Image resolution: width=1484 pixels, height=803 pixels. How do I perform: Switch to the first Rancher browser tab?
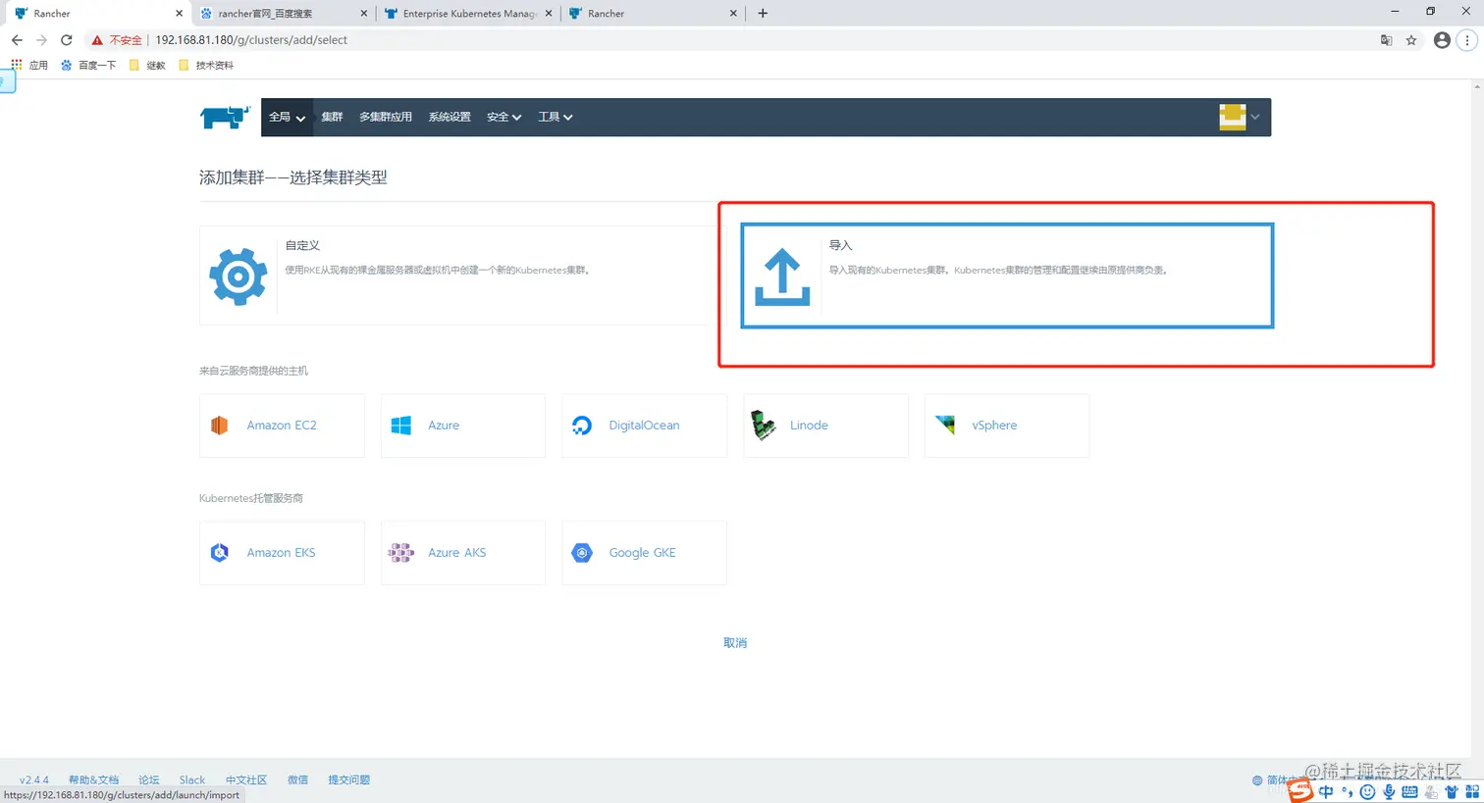(x=96, y=14)
